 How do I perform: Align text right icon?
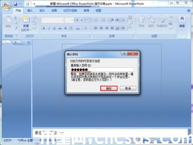click(x=107, y=28)
